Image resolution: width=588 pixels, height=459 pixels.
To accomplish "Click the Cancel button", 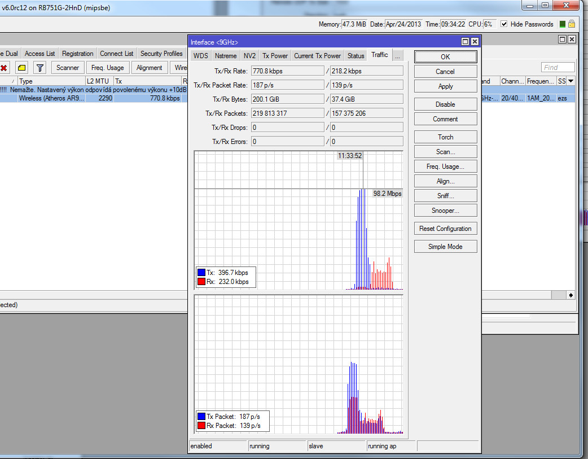I will [445, 71].
